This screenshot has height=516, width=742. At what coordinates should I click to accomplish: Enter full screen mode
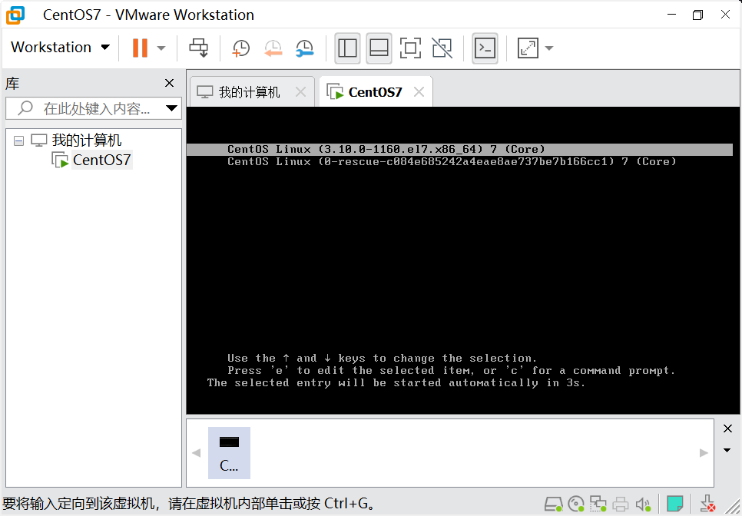(410, 48)
